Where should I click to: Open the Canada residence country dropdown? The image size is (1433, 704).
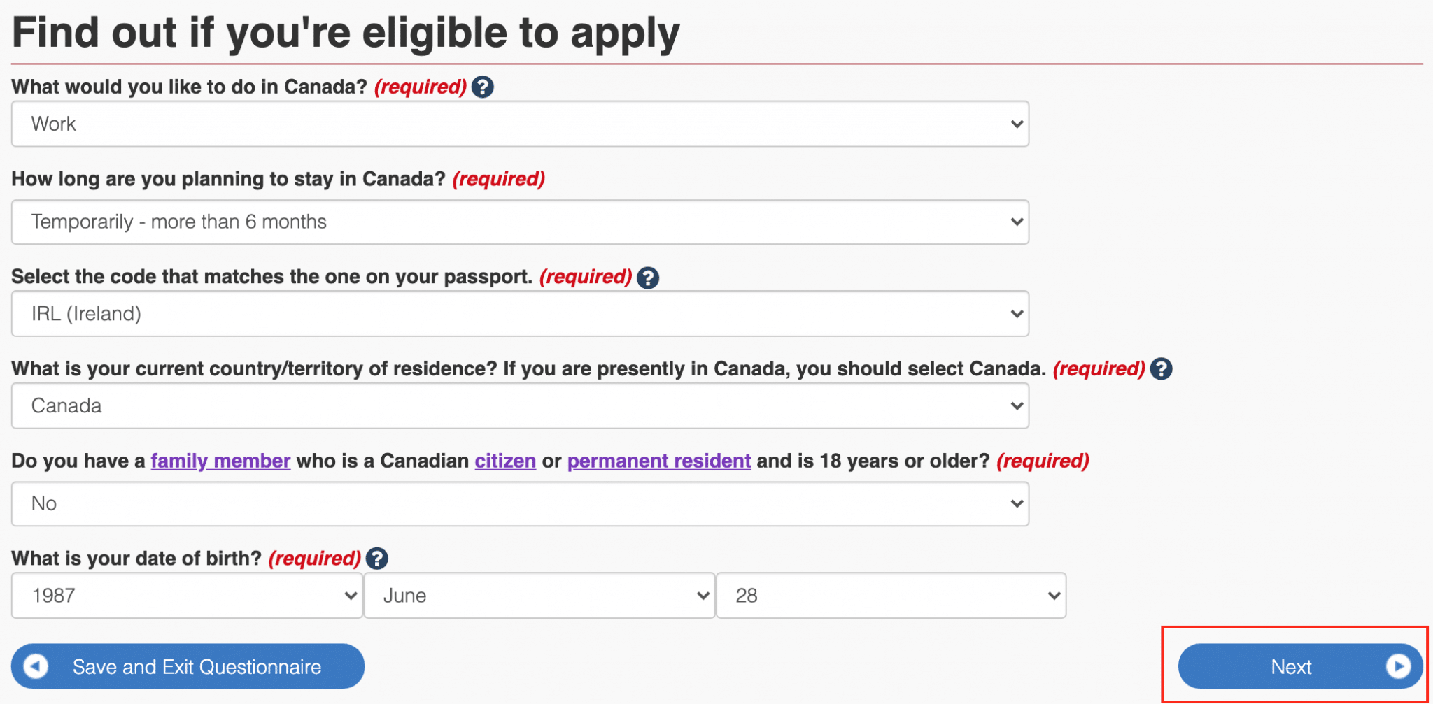tap(520, 406)
